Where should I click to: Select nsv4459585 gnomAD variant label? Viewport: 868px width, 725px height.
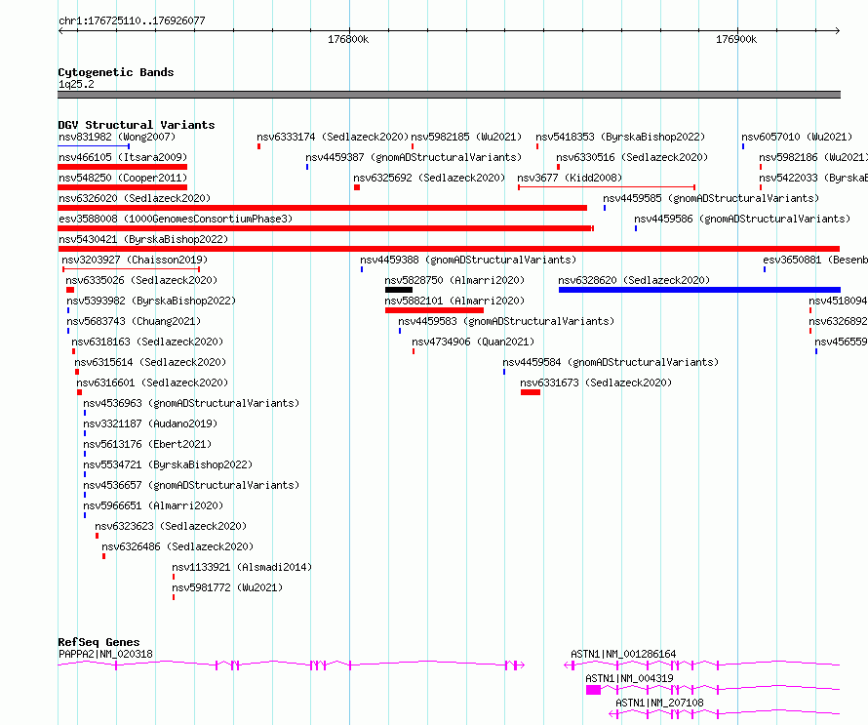point(711,198)
